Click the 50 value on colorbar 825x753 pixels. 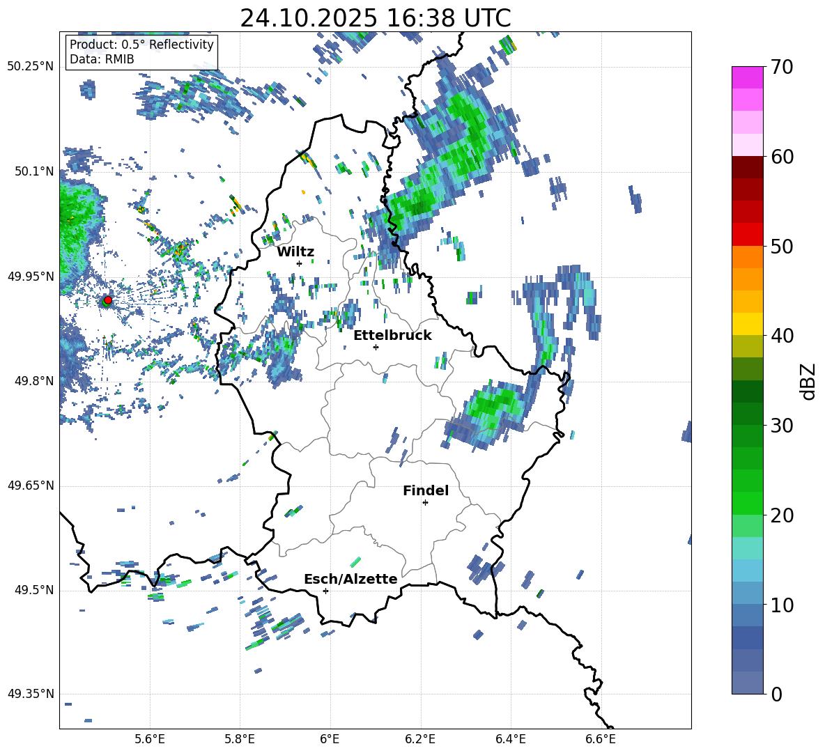tap(782, 246)
